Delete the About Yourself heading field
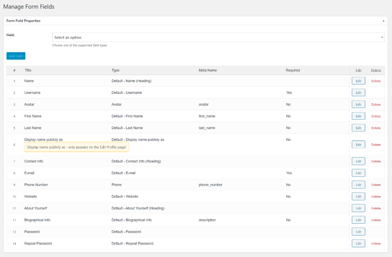The height and width of the screenshot is (257, 392). click(376, 208)
